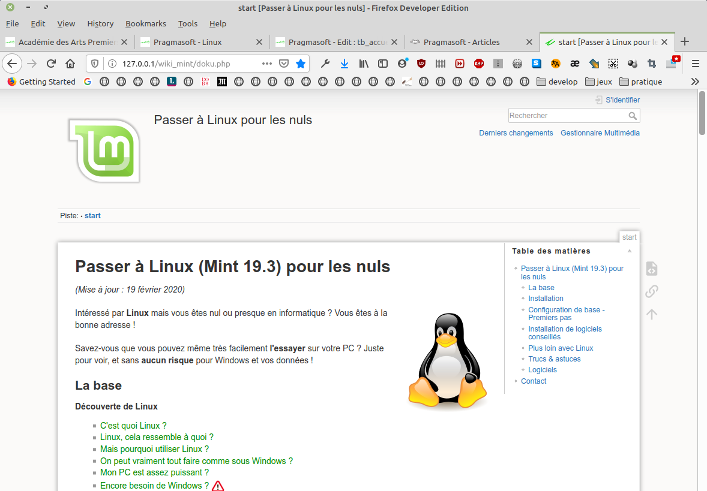Image resolution: width=707 pixels, height=491 pixels.
Task: Open the Firefox hamburger menu
Action: point(695,64)
